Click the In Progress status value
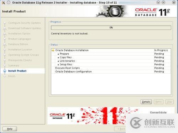Screen dimensions: 178x133 161,50
